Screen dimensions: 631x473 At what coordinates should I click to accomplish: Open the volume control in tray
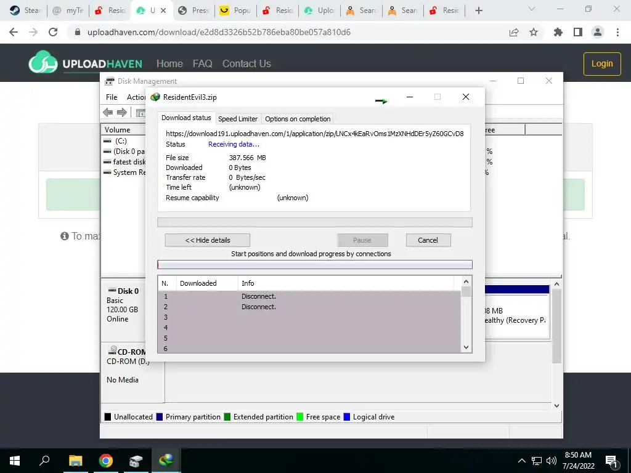552,461
